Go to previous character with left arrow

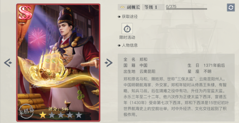click(x=8, y=63)
